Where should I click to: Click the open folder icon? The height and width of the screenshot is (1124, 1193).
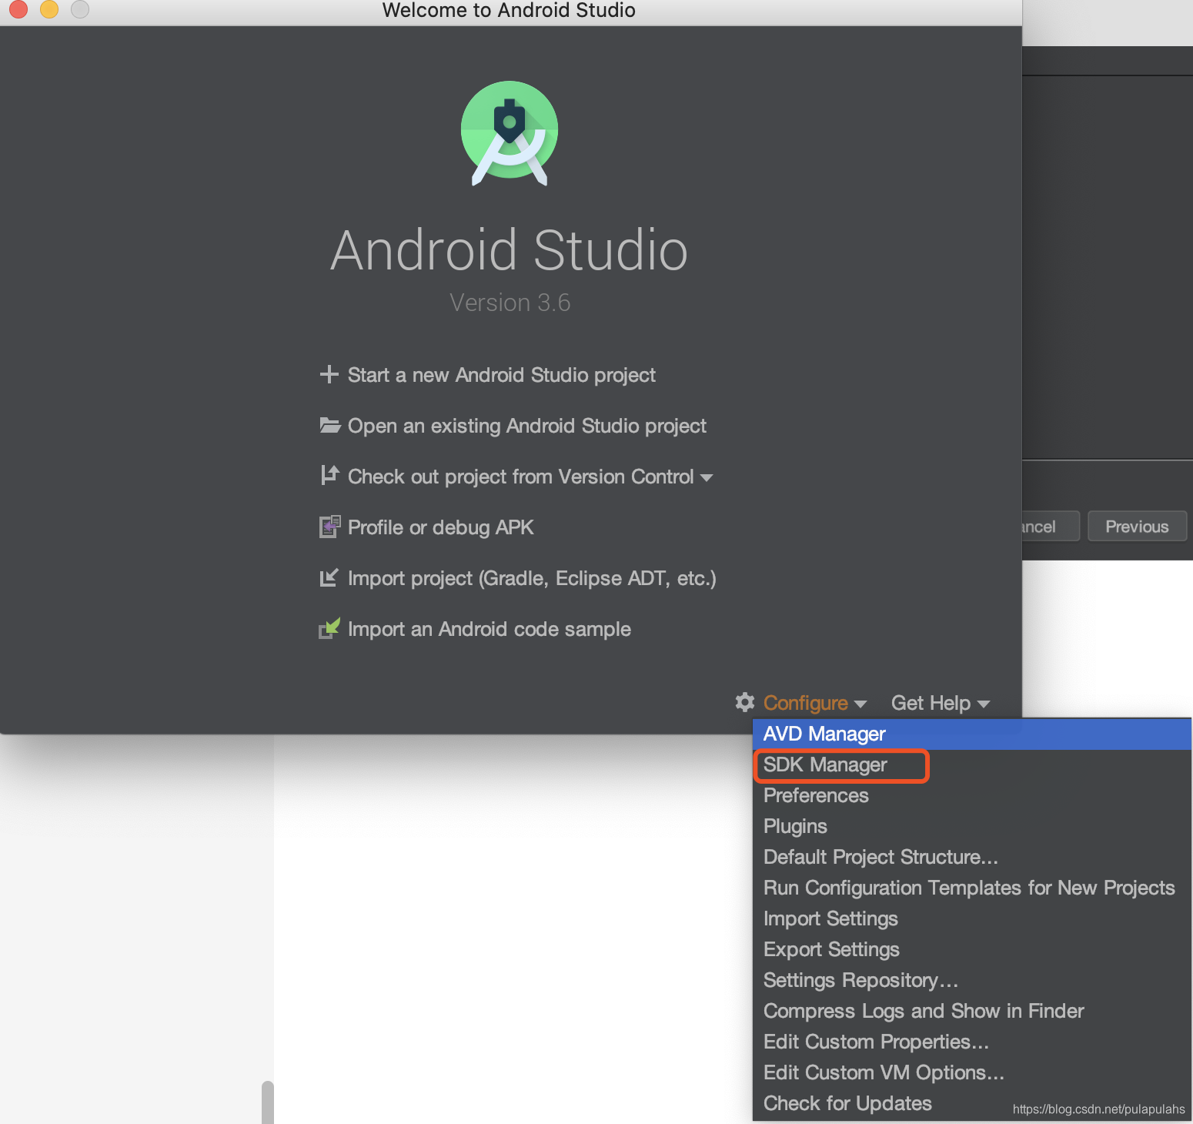tap(330, 425)
